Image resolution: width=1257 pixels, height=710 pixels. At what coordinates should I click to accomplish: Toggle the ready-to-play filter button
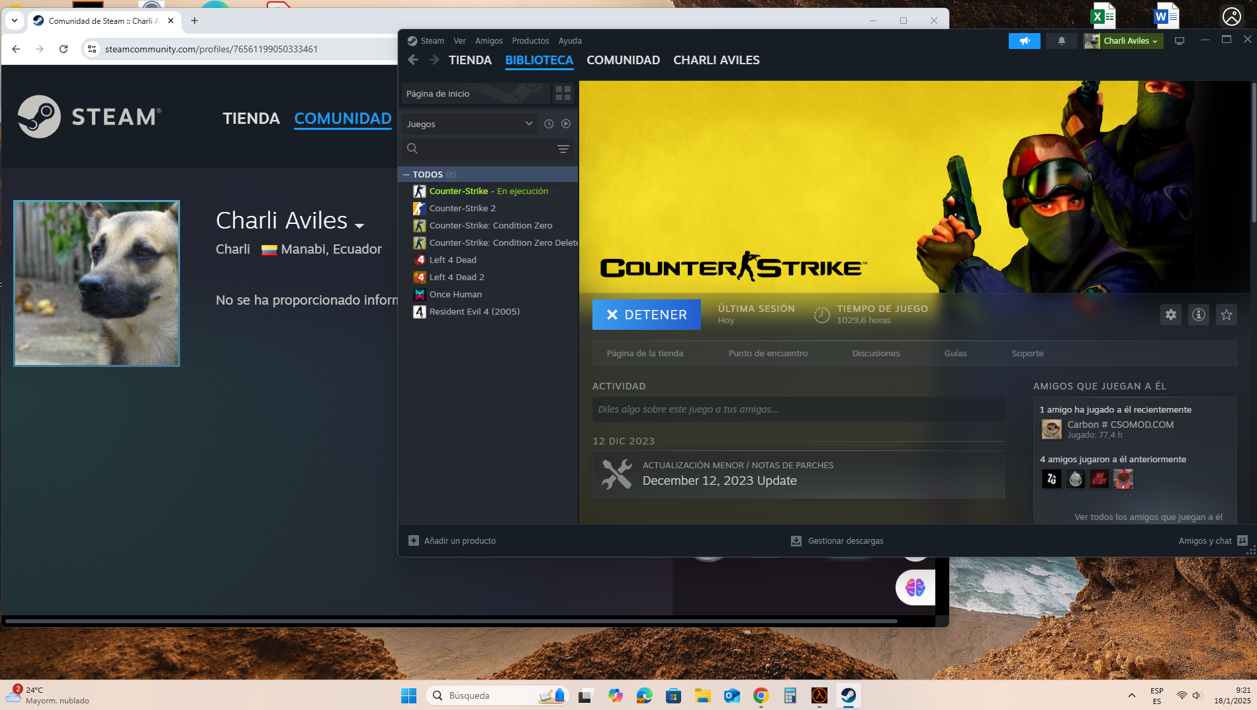coord(566,124)
